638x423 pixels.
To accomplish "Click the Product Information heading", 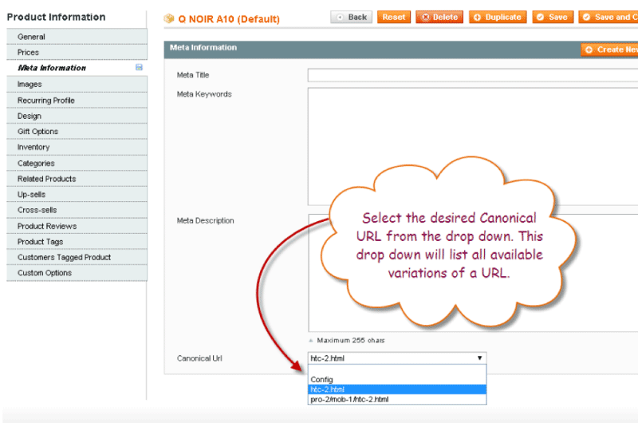I will coord(56,17).
